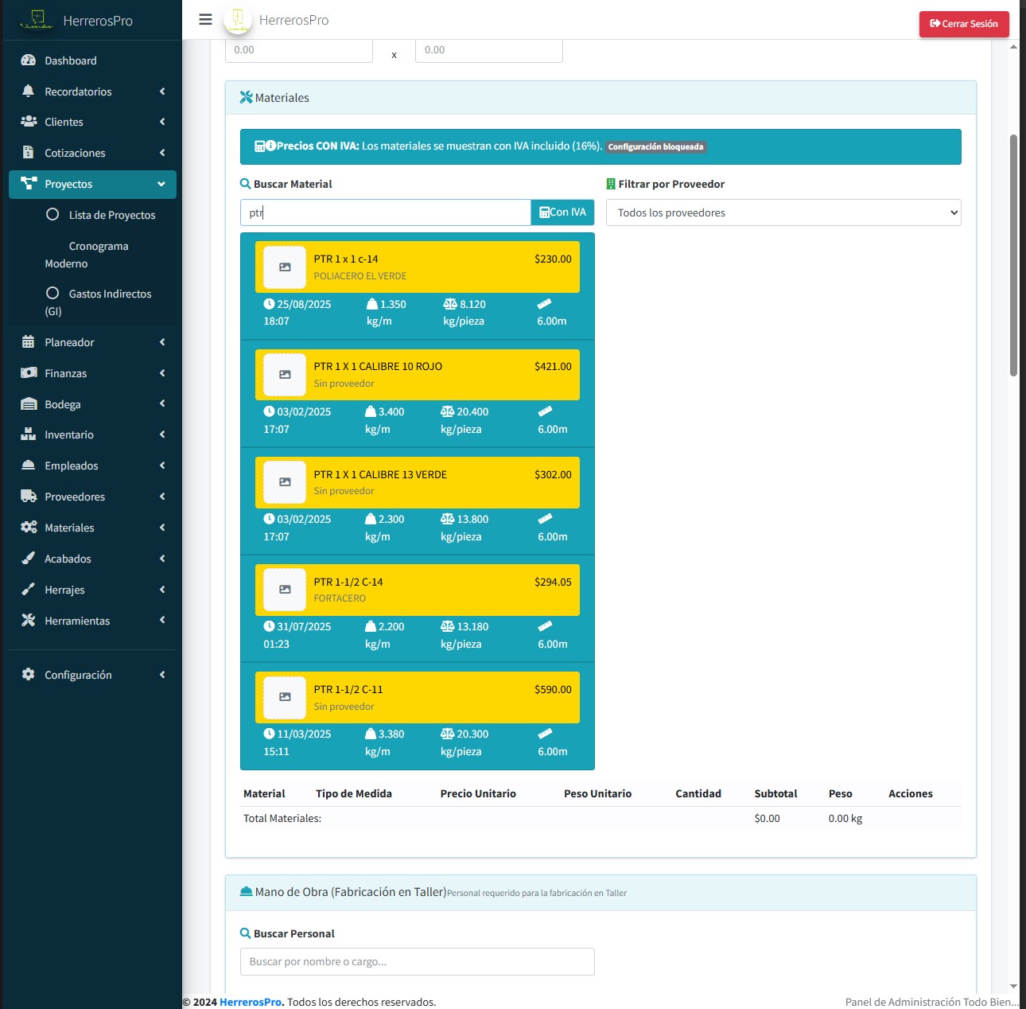Image resolution: width=1026 pixels, height=1009 pixels.
Task: Click the HerrerosPro logo in top bar
Action: click(237, 20)
